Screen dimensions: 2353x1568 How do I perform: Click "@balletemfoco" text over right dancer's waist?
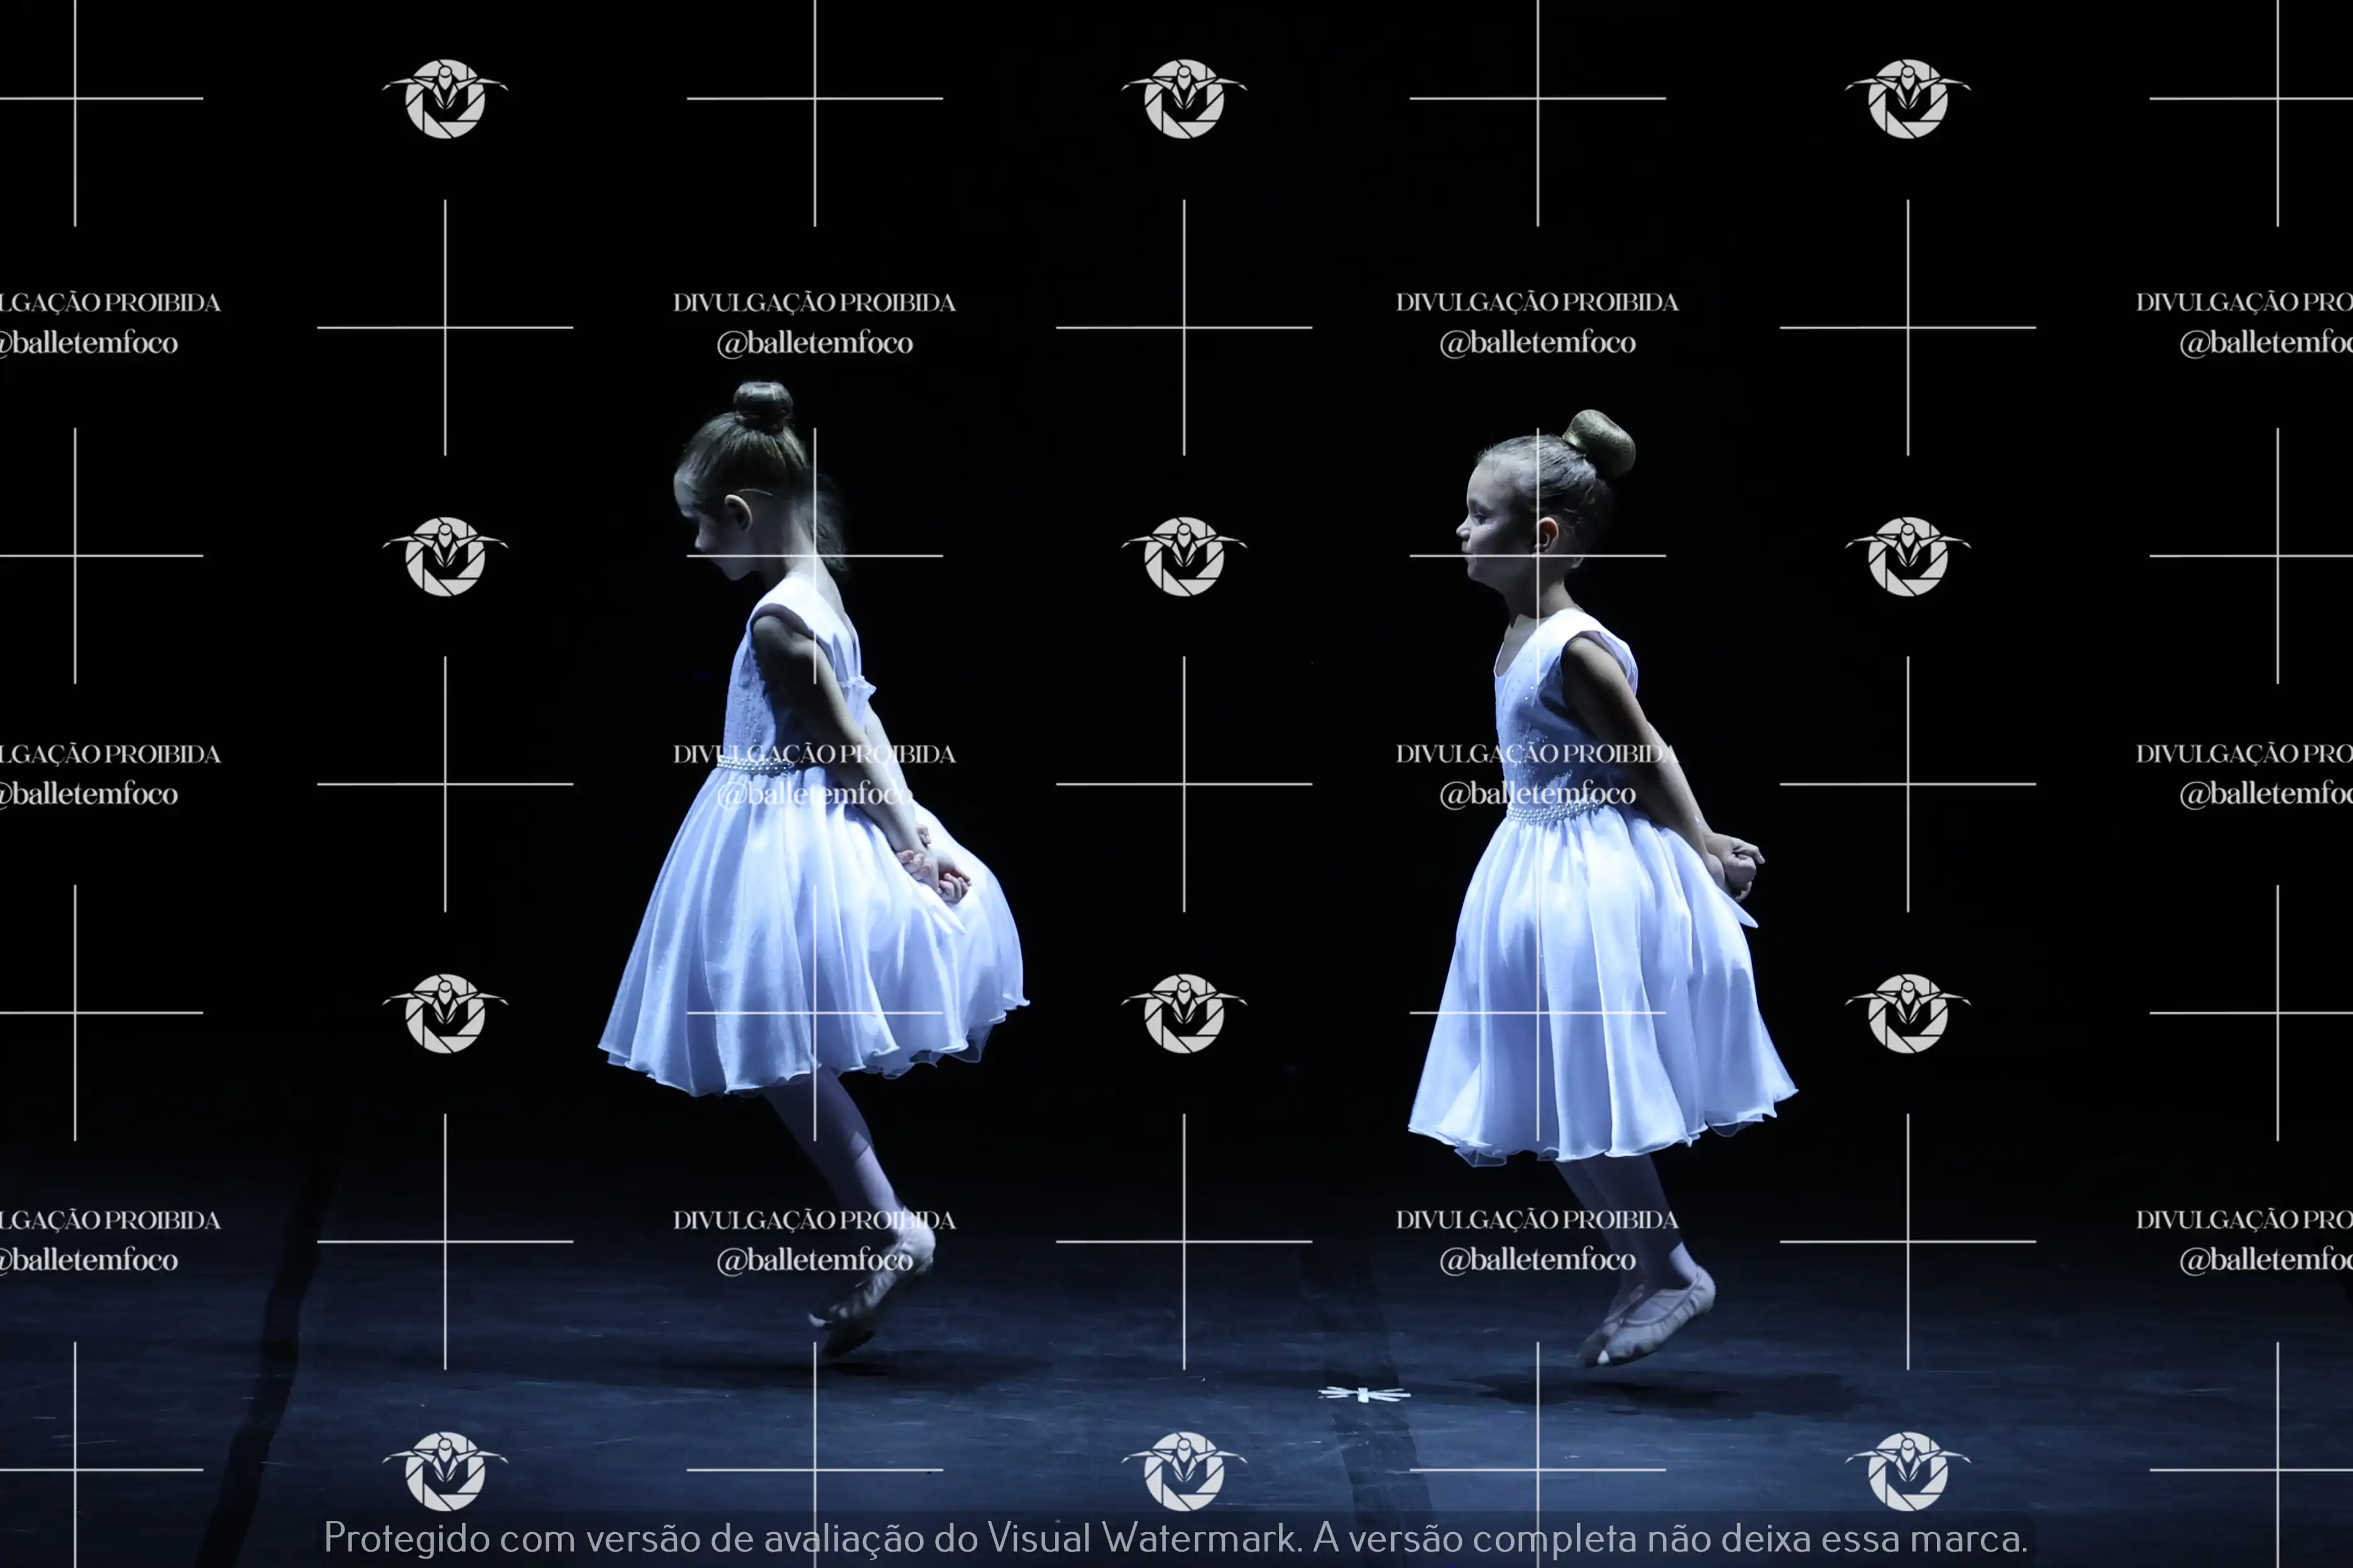[x=1537, y=794]
